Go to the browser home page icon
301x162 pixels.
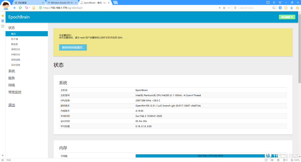pos(34,8)
